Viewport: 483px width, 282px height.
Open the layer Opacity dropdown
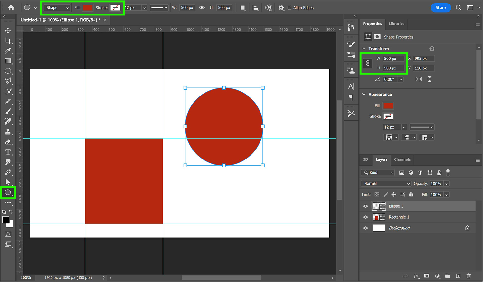point(446,184)
